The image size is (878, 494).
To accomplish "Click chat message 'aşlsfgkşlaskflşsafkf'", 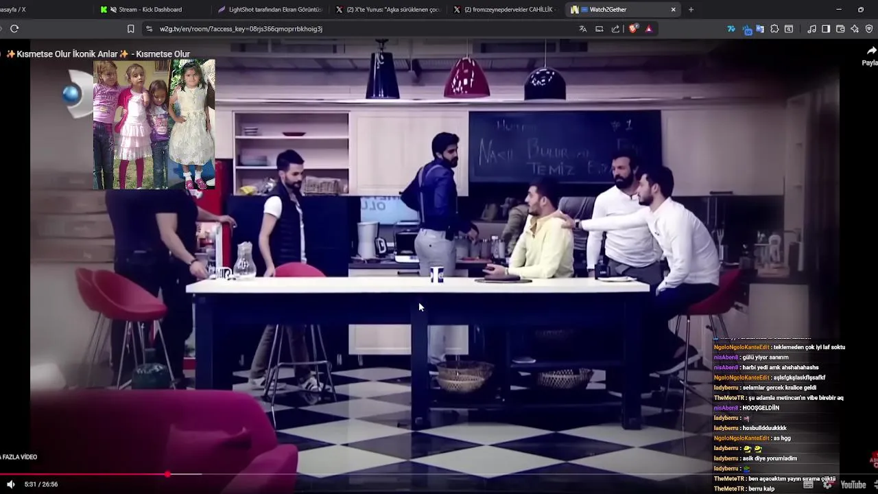I will point(799,378).
